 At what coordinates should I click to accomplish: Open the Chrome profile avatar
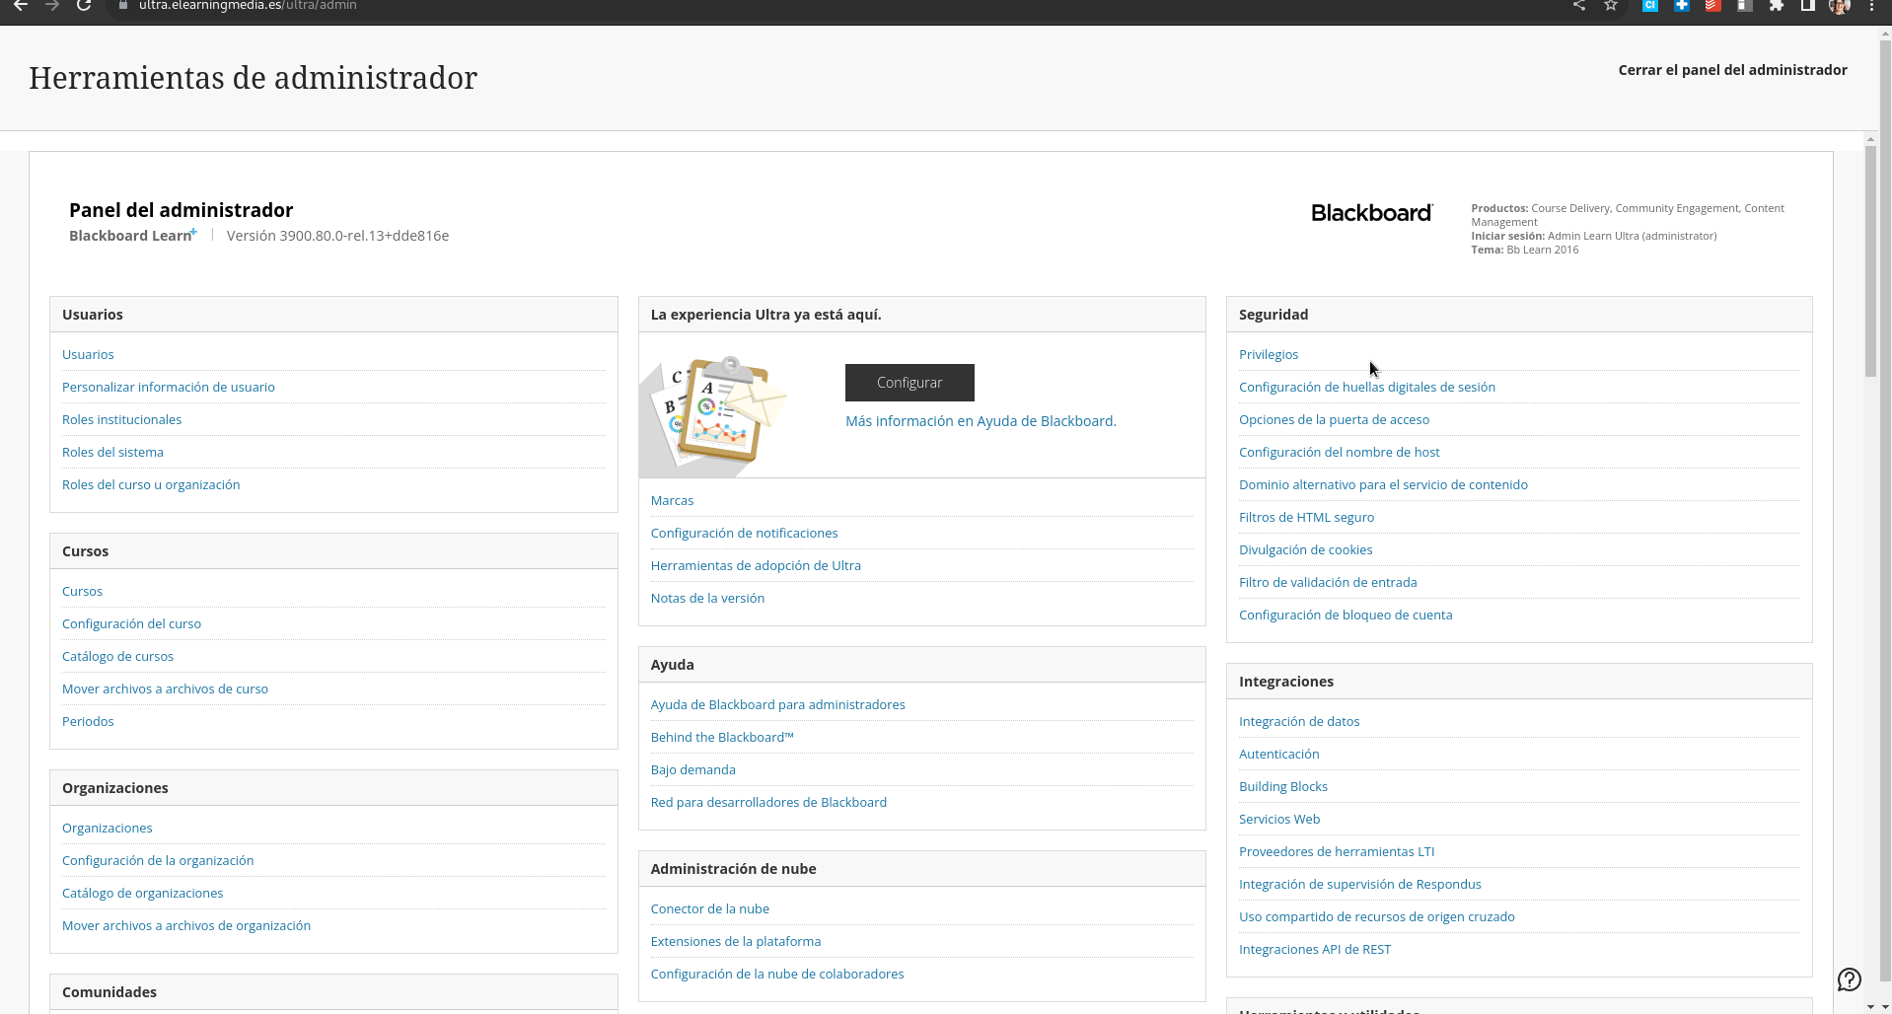coord(1840,6)
